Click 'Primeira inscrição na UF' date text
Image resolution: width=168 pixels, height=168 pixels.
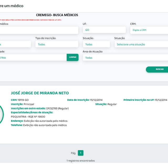145,100
